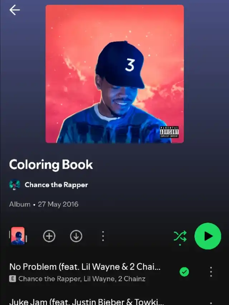The width and height of the screenshot is (229, 305).
Task: Open the Chance the Rapper artist page
Action: (56, 185)
